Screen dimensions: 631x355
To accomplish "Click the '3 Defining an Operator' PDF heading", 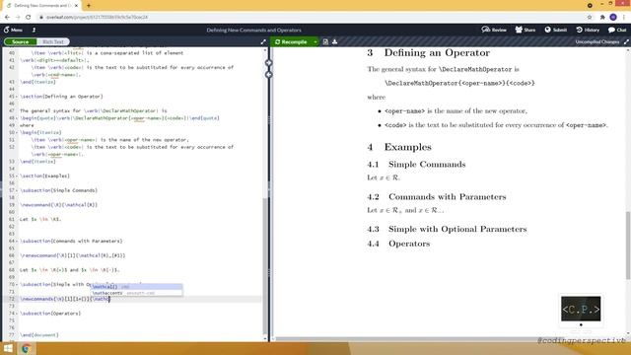I will (428, 52).
